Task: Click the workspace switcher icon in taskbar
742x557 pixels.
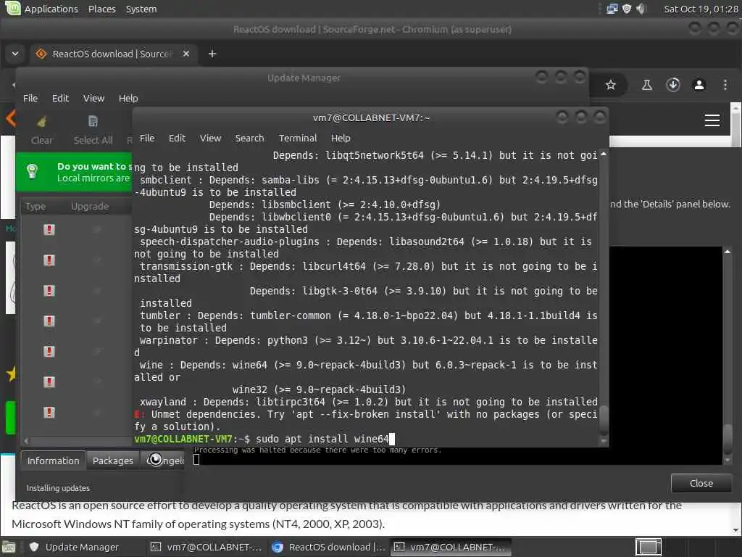Action: click(648, 548)
